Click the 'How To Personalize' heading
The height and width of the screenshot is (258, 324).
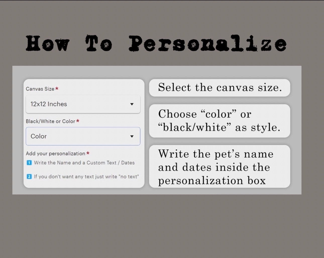156,44
